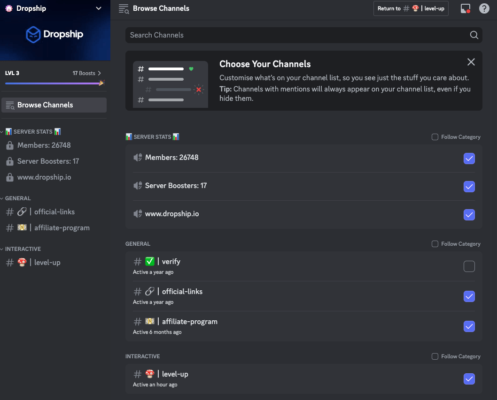Collapse the INTERACTIVE category in sidebar
The width and height of the screenshot is (497, 400).
click(21, 249)
